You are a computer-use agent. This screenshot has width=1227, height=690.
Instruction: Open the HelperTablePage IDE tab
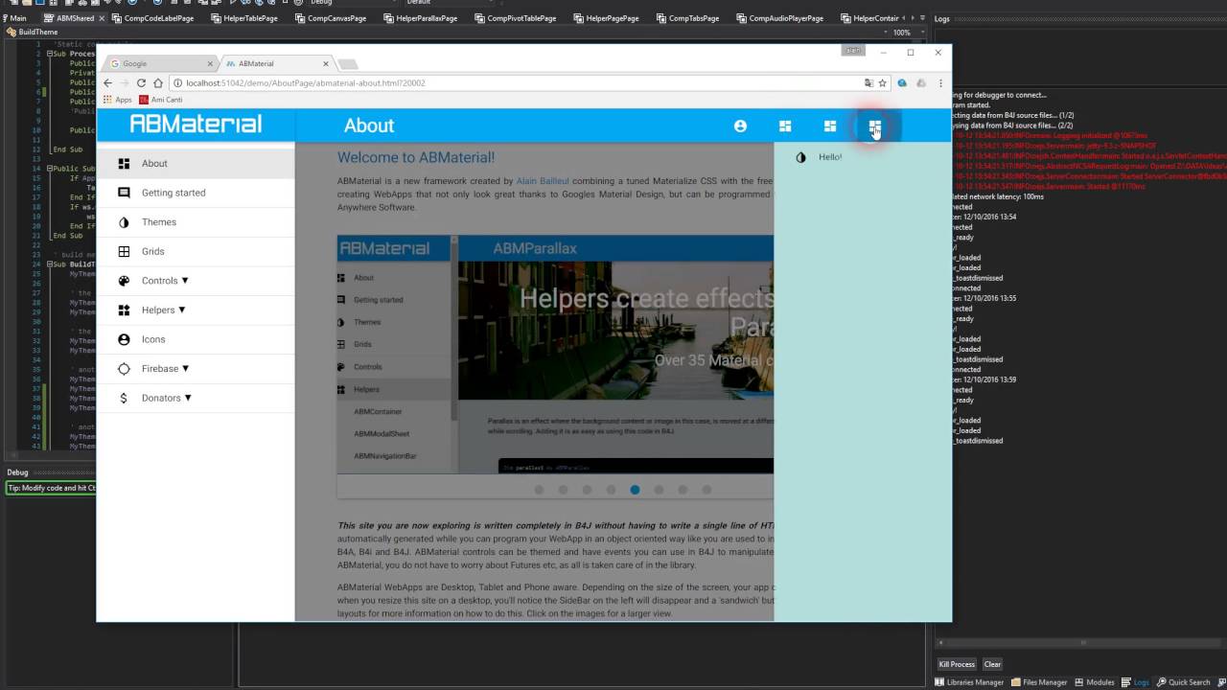pos(244,18)
